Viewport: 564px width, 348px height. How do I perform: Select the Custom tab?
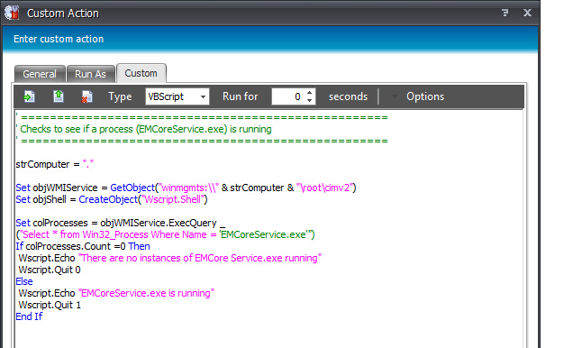click(x=141, y=73)
